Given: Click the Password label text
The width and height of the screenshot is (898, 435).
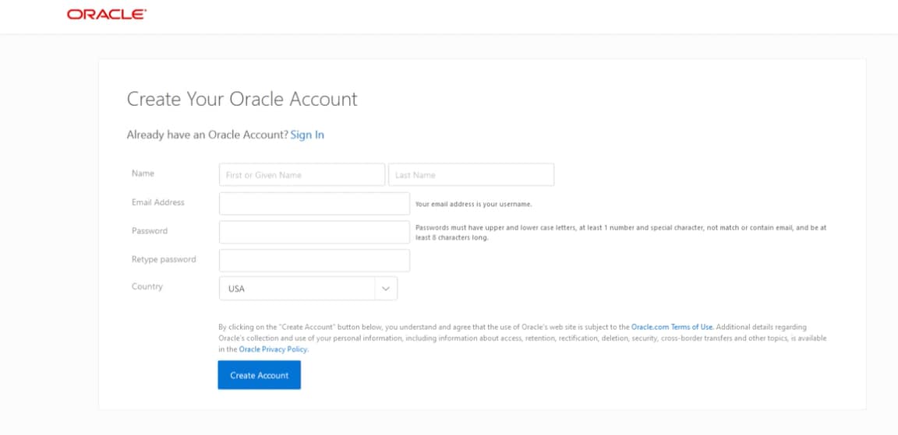Looking at the screenshot, I should (x=150, y=231).
